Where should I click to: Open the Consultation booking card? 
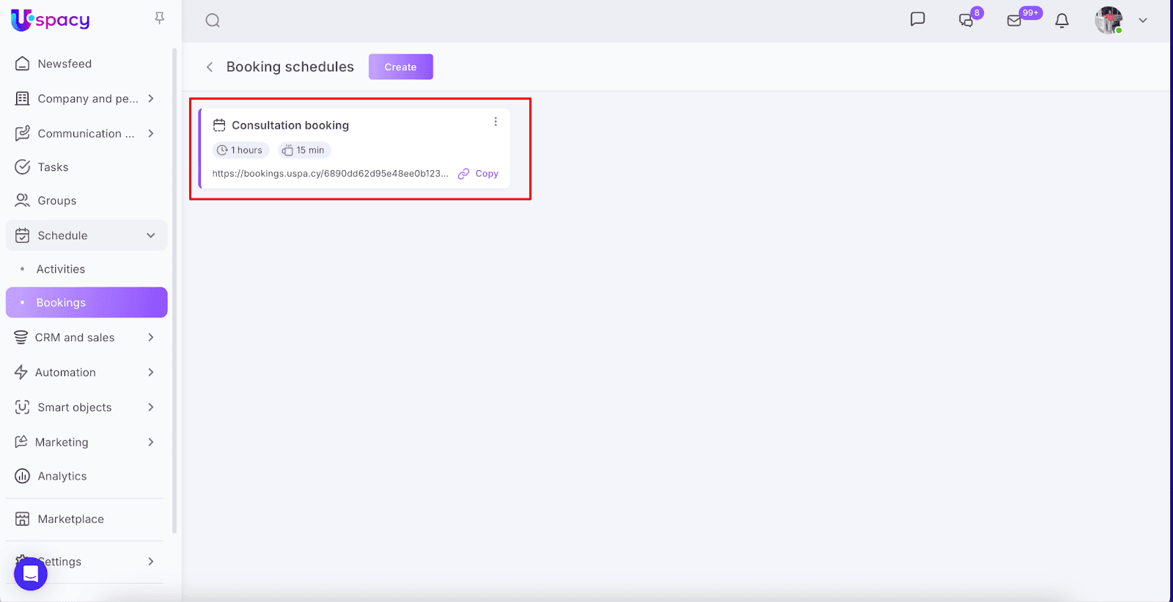[290, 125]
